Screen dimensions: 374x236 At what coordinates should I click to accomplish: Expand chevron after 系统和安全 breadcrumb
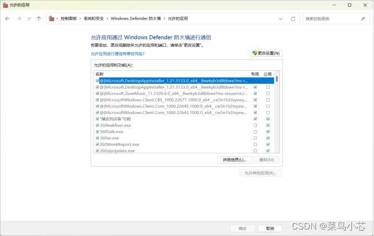coord(108,18)
